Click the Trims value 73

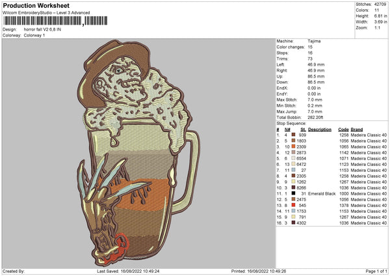coord(310,59)
